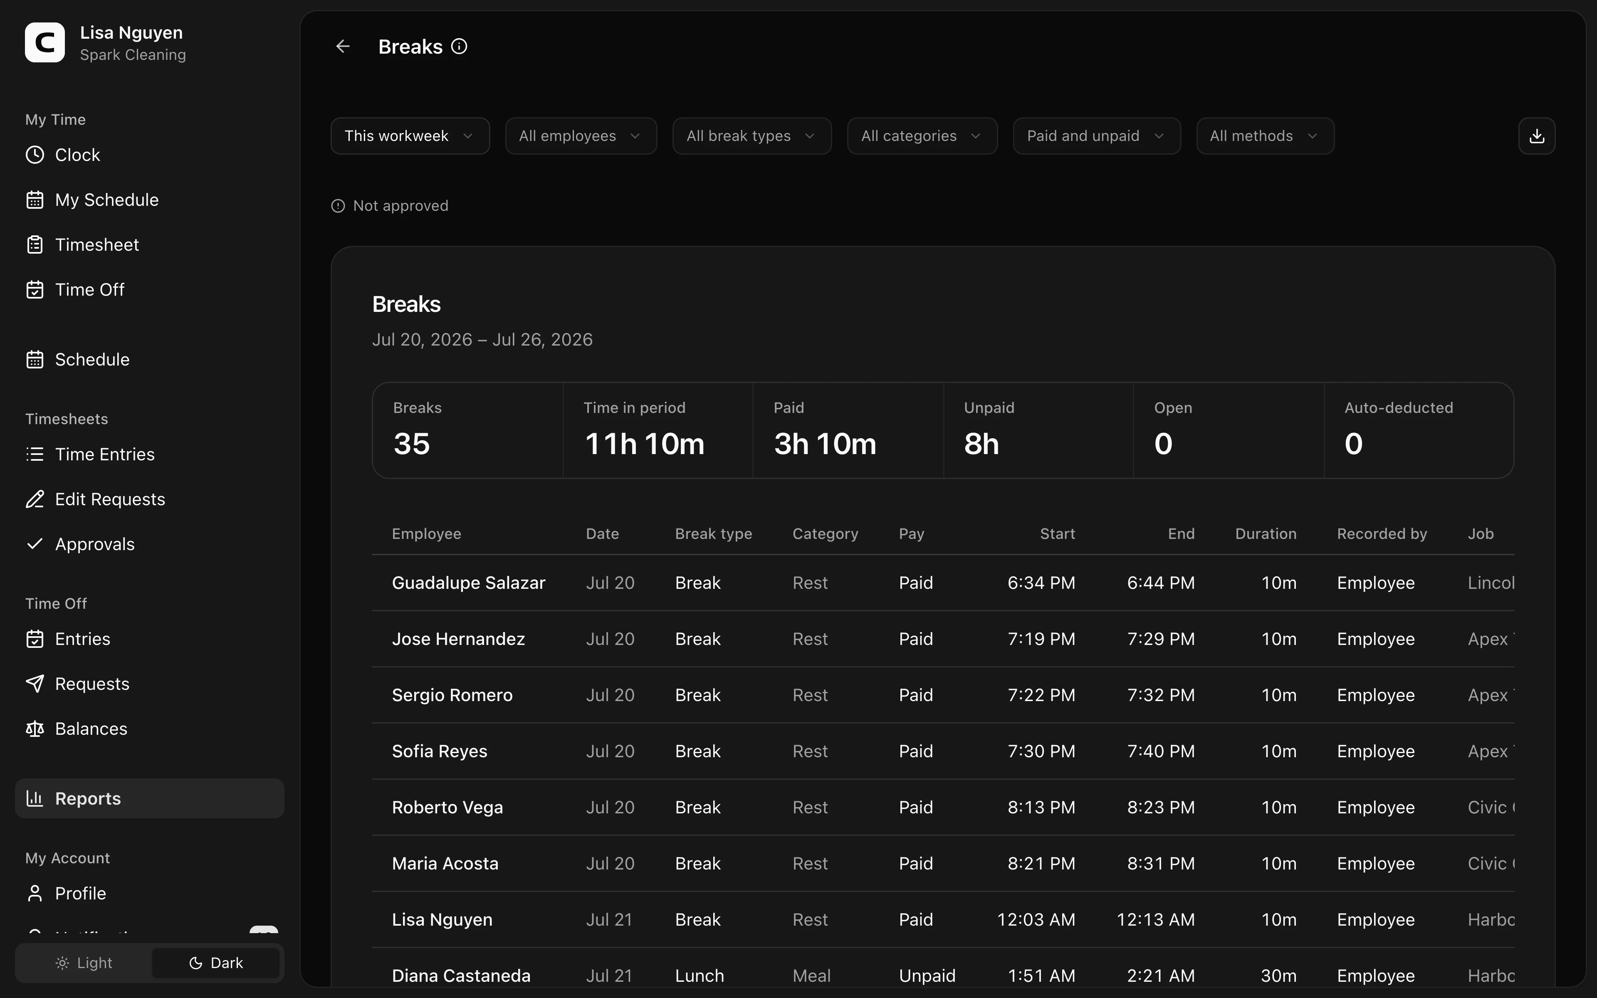Select Roberto Vega row
The image size is (1597, 998).
(943, 807)
